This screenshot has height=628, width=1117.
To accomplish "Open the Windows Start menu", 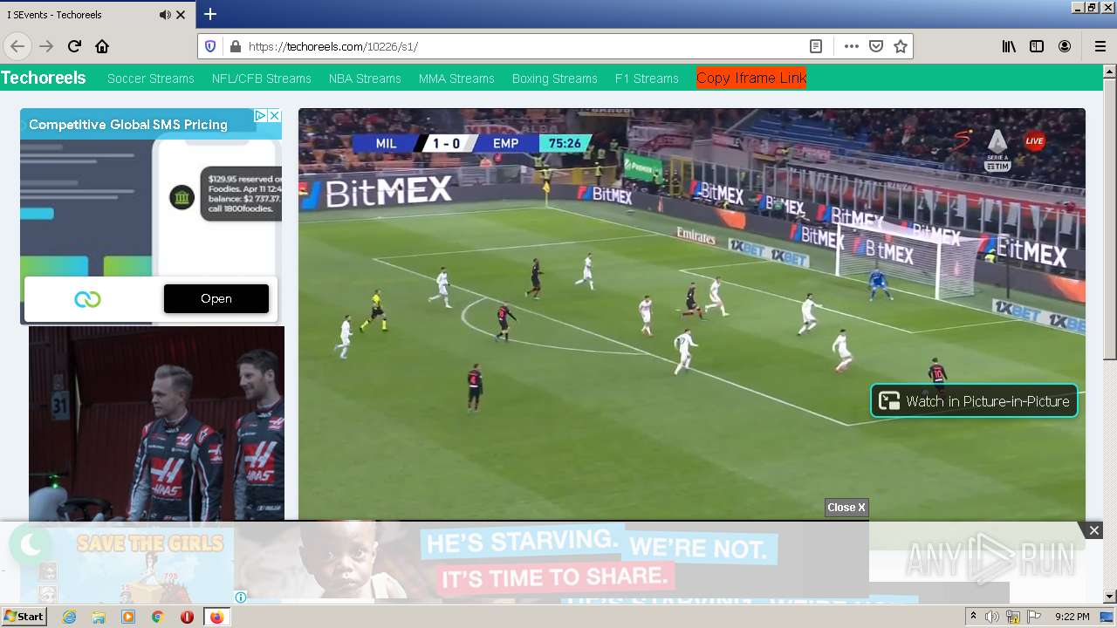I will tap(24, 617).
